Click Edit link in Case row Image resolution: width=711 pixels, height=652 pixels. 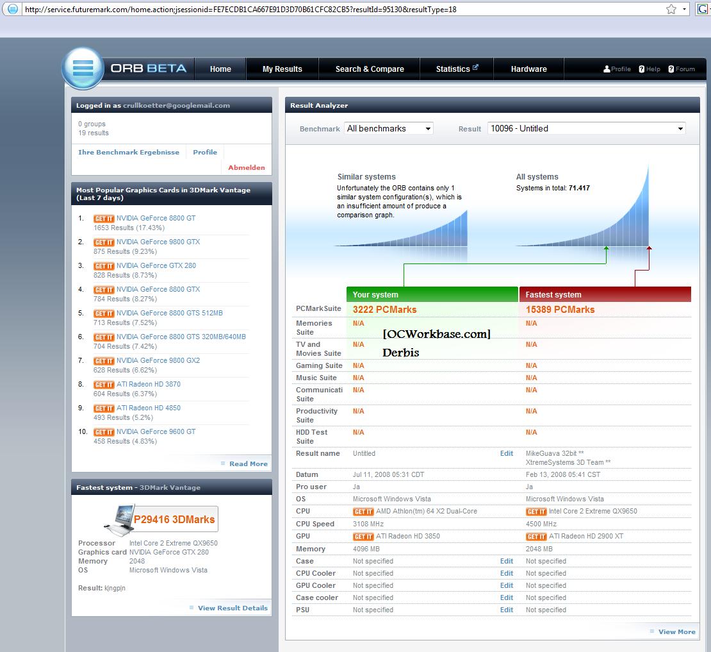[507, 561]
